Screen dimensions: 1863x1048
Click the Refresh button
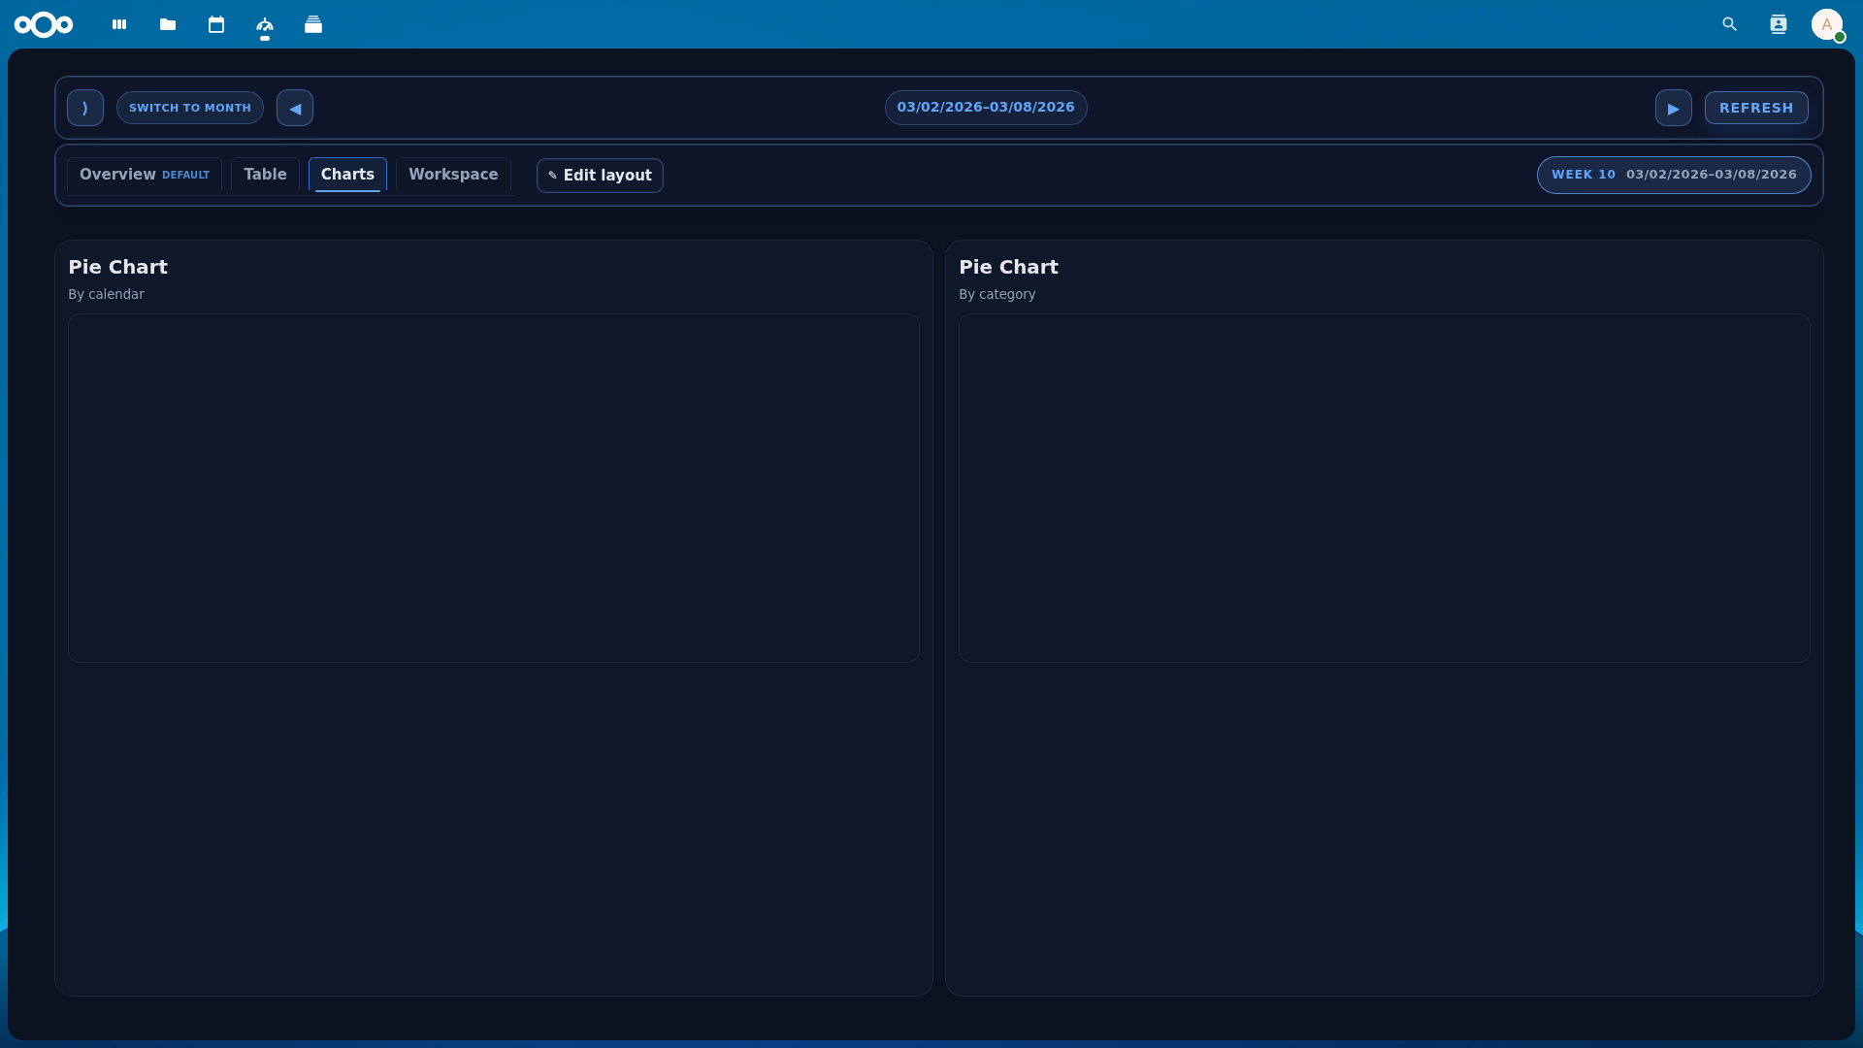click(x=1756, y=107)
